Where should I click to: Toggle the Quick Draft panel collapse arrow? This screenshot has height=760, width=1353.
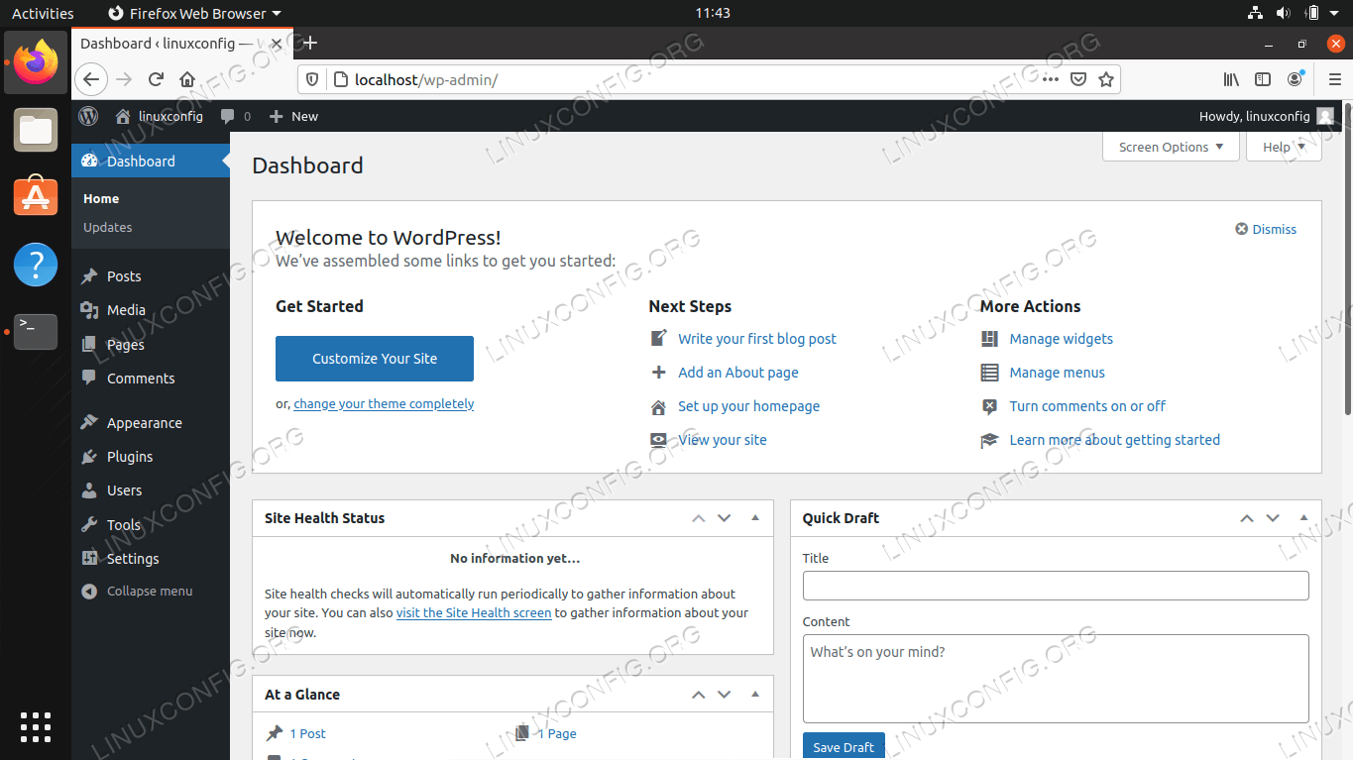click(1303, 518)
